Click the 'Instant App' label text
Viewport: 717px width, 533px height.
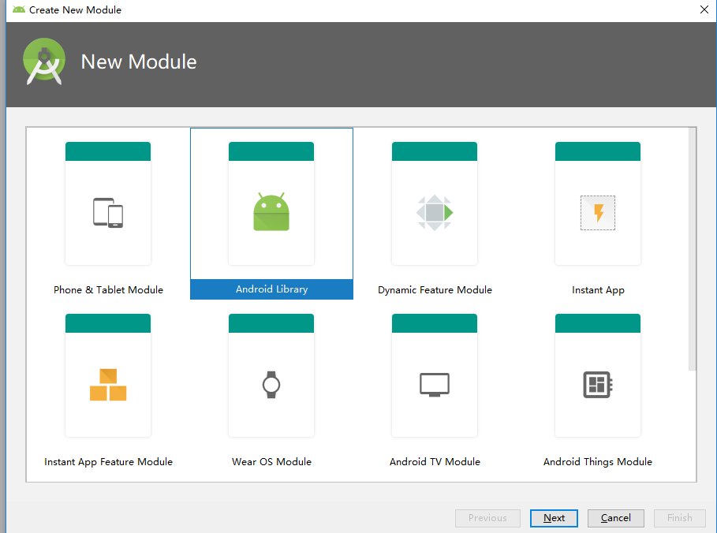point(598,290)
